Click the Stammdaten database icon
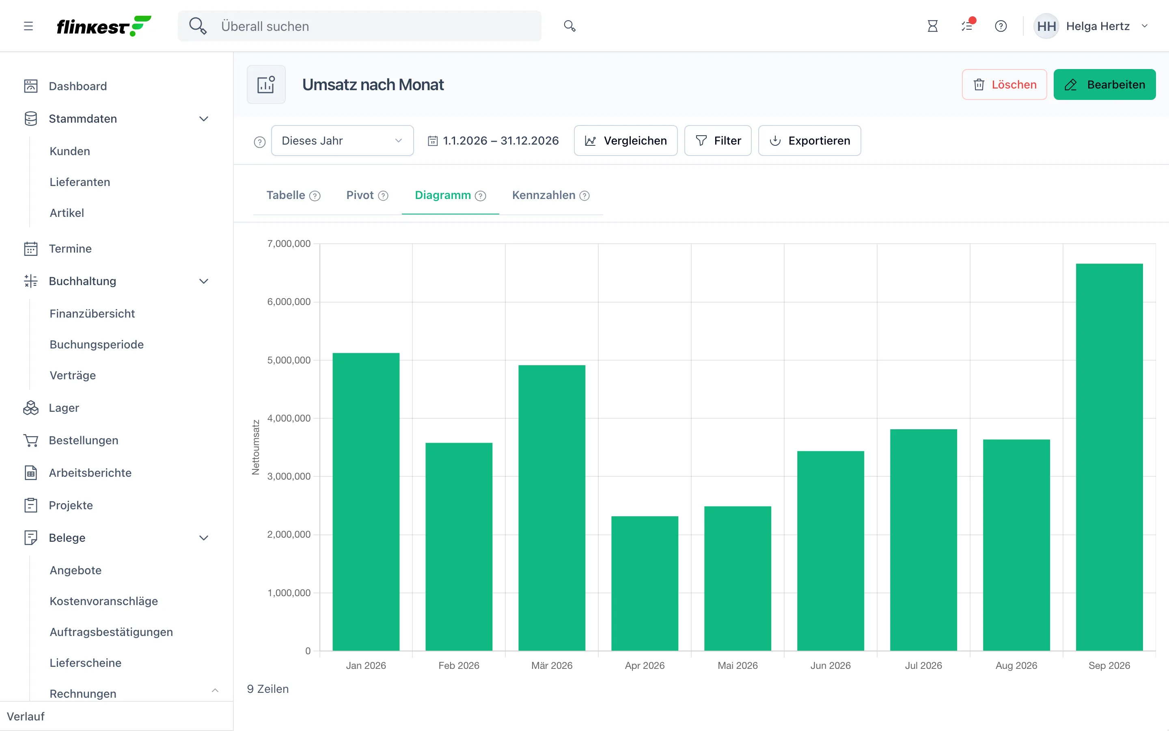Viewport: 1169px width, 731px height. point(31,119)
